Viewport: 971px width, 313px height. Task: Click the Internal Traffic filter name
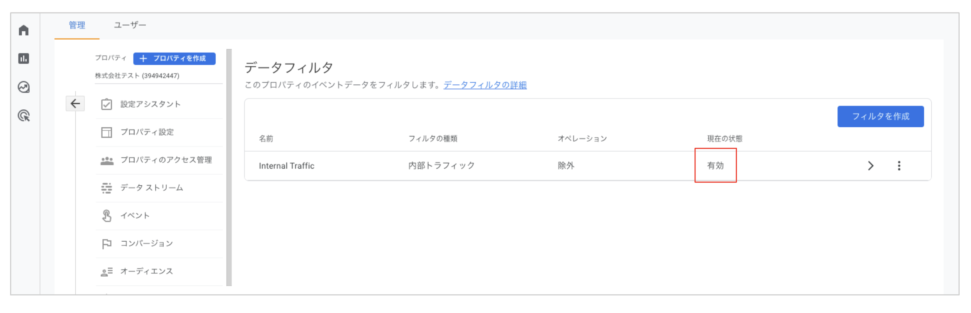pyautogui.click(x=286, y=166)
